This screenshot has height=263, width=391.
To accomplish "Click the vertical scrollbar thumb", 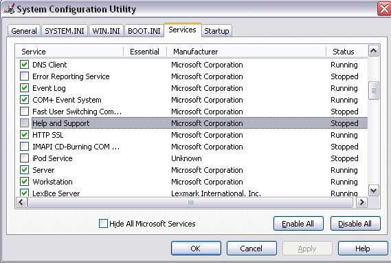I will pyautogui.click(x=373, y=90).
